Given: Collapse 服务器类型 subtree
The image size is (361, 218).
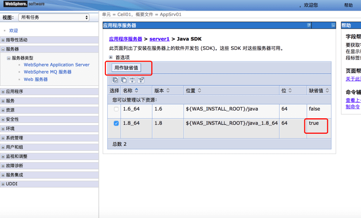Looking at the screenshot, I should [x=9, y=58].
